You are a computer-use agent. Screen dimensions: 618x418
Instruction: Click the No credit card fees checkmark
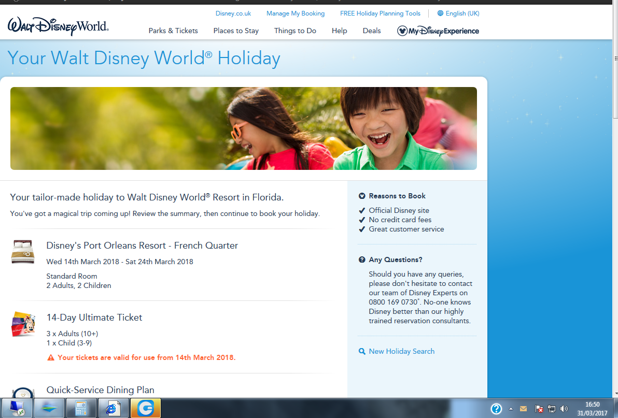pyautogui.click(x=362, y=220)
